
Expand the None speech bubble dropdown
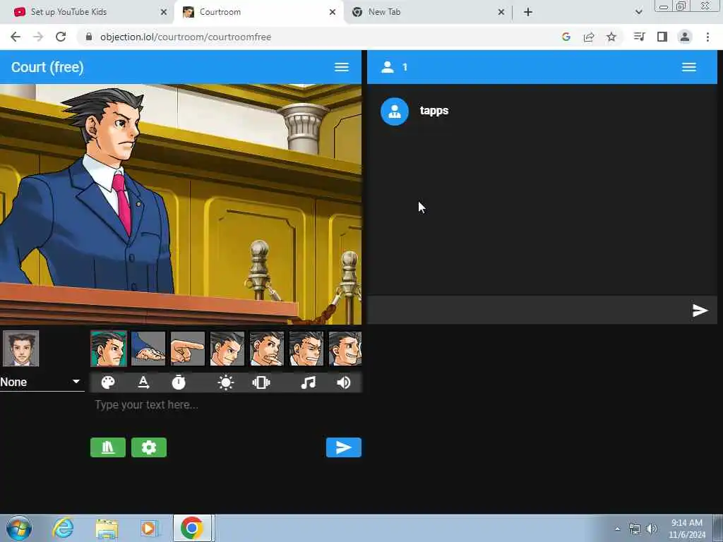[x=42, y=382]
